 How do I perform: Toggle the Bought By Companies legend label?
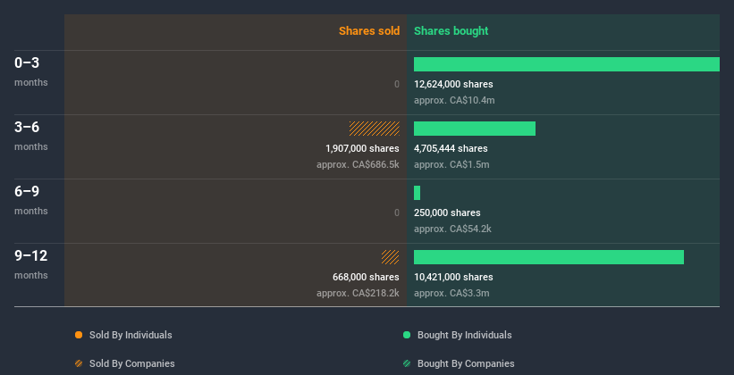(x=466, y=363)
